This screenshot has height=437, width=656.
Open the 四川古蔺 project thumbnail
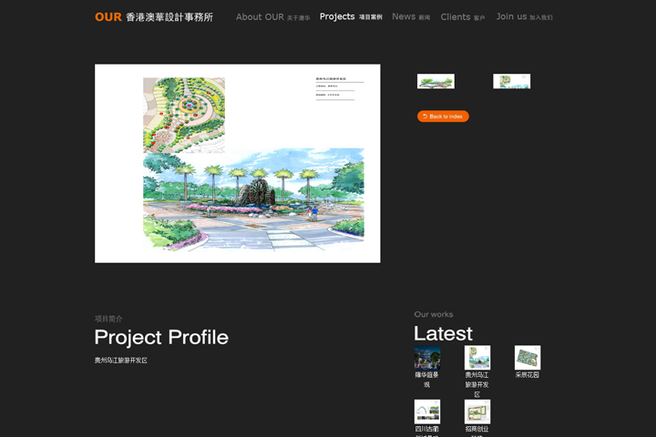pos(427,412)
